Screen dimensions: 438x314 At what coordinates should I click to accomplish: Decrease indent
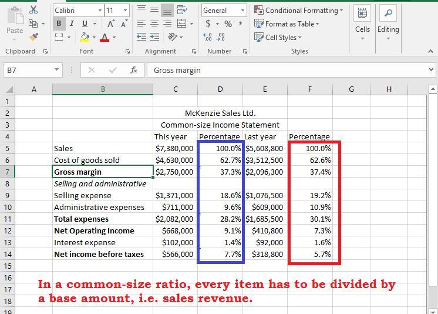[x=141, y=37]
